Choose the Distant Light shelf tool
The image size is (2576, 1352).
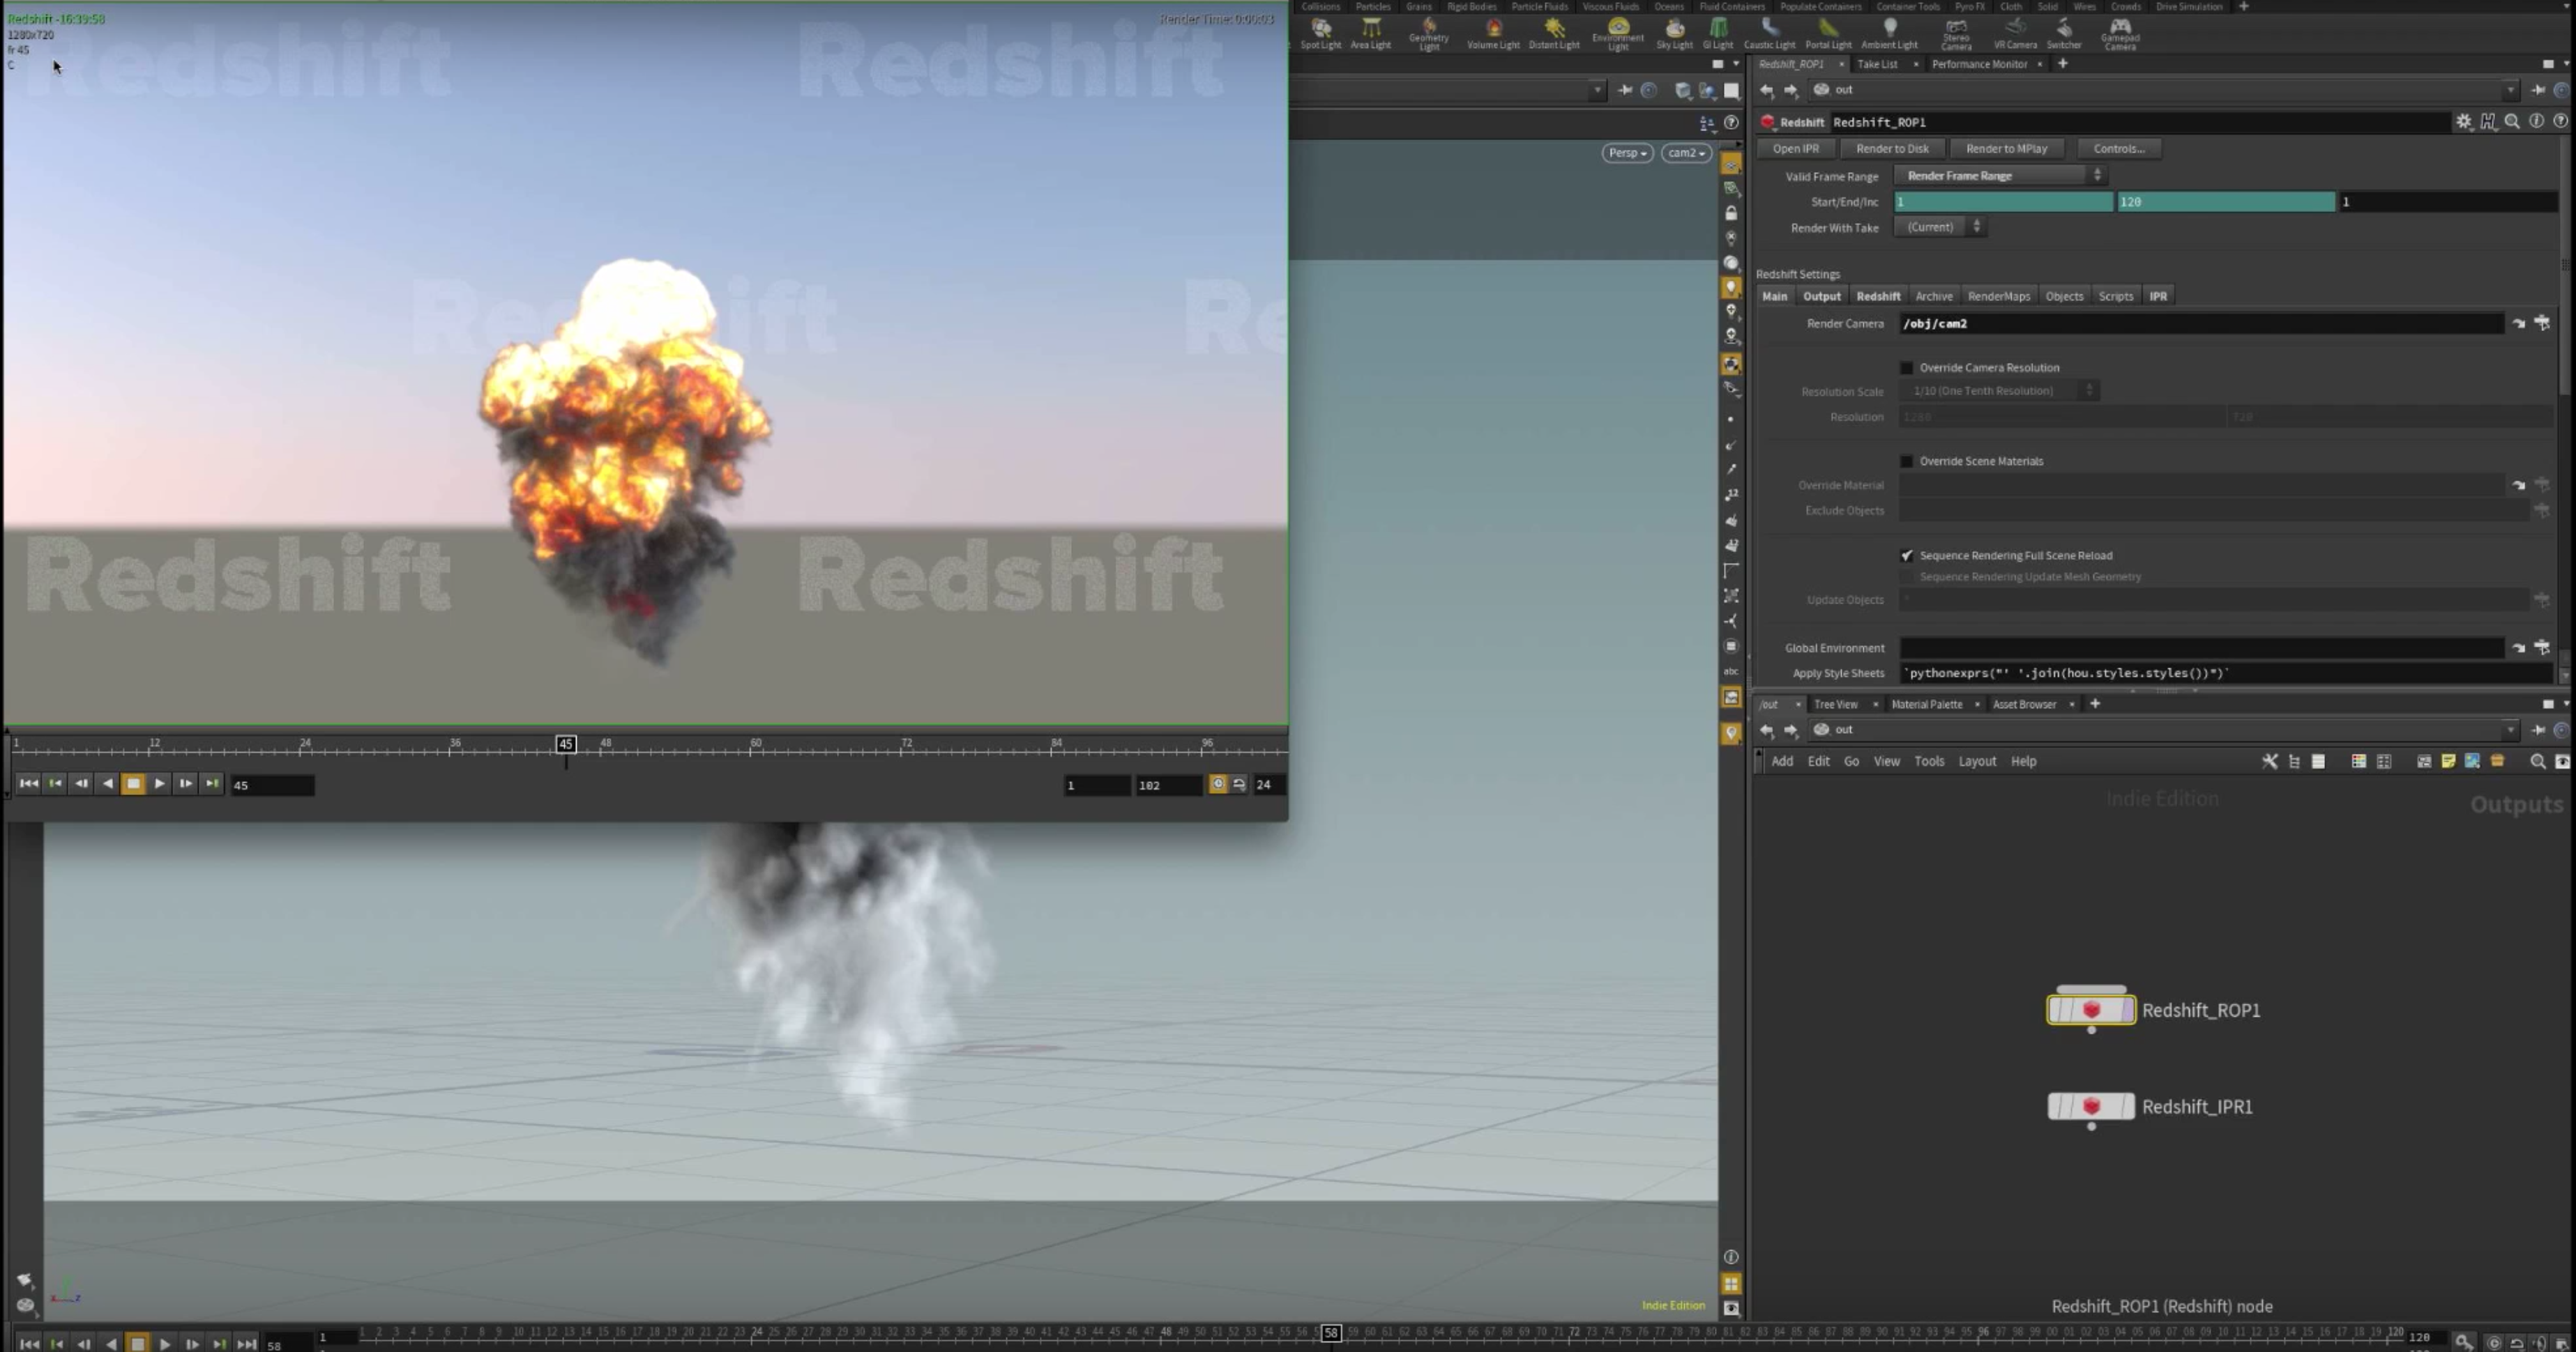tap(1554, 33)
